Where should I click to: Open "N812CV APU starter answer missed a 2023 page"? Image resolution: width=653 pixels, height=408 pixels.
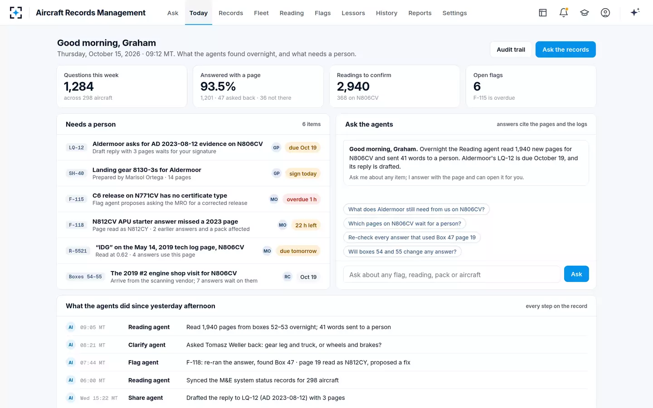pos(193,225)
